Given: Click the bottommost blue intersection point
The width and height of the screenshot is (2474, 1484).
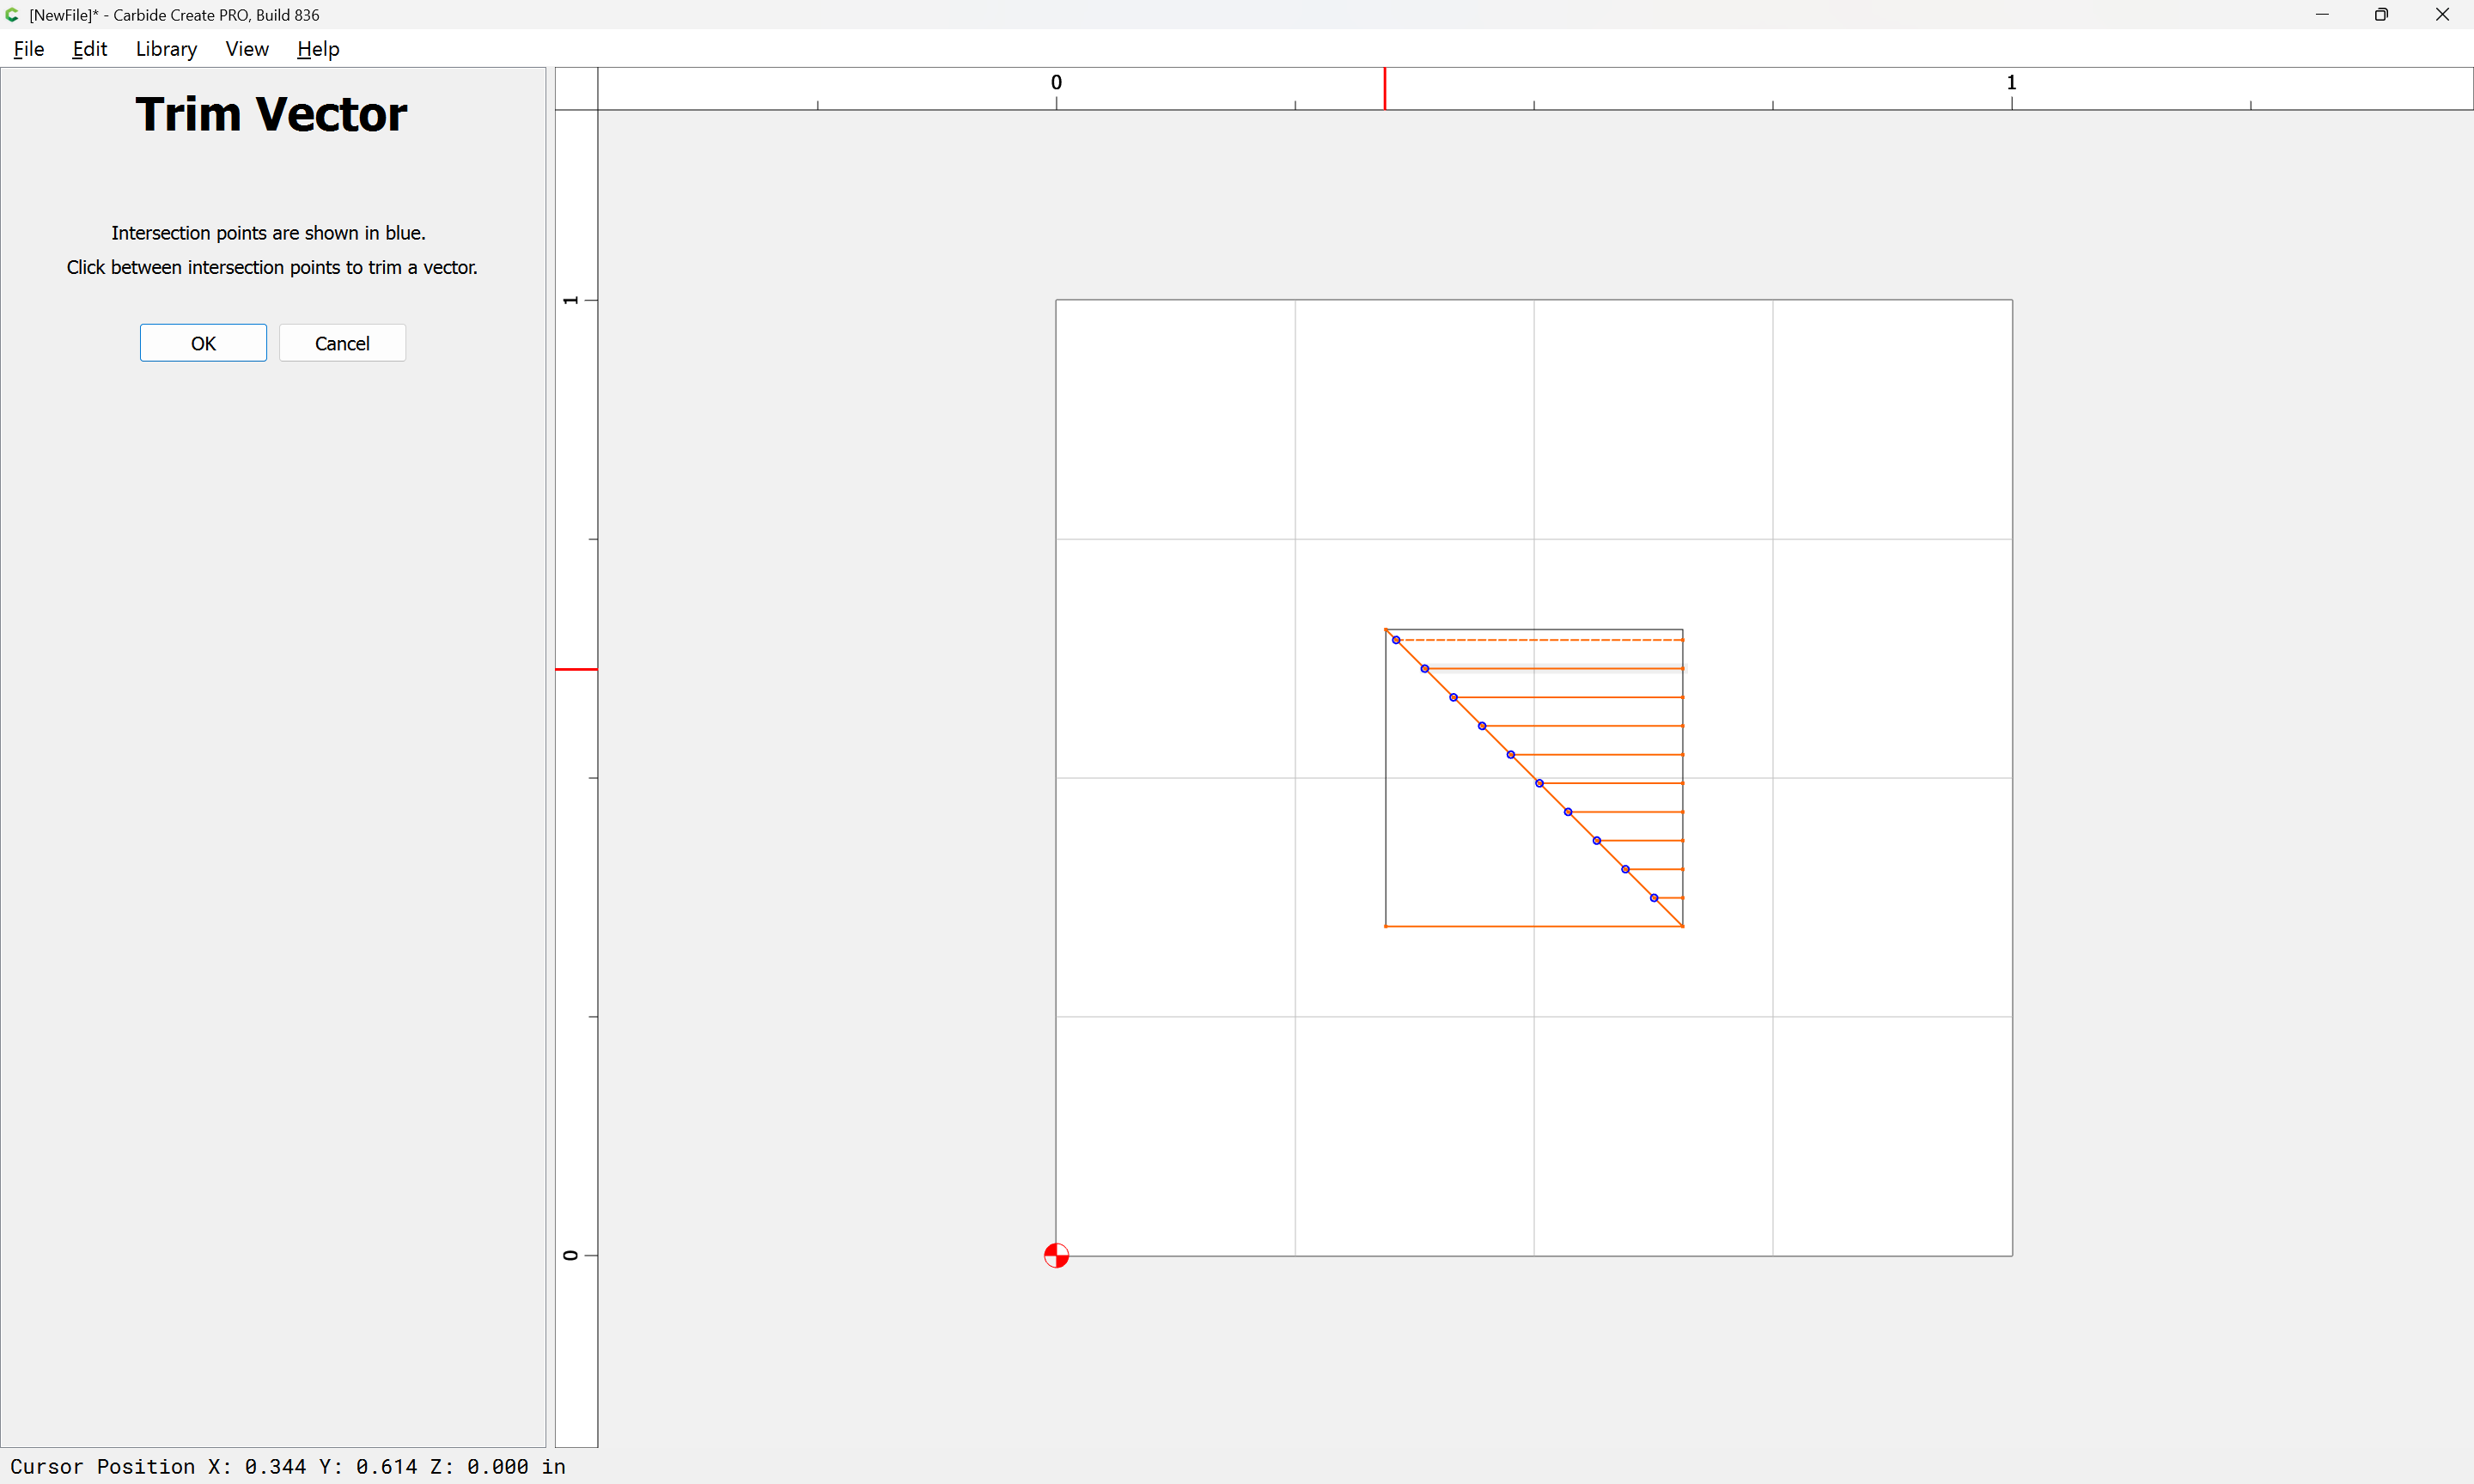Looking at the screenshot, I should (1654, 898).
